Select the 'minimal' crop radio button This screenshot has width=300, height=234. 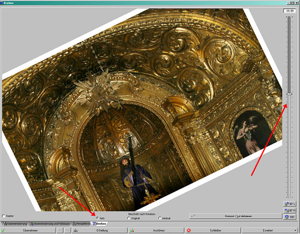160,218
